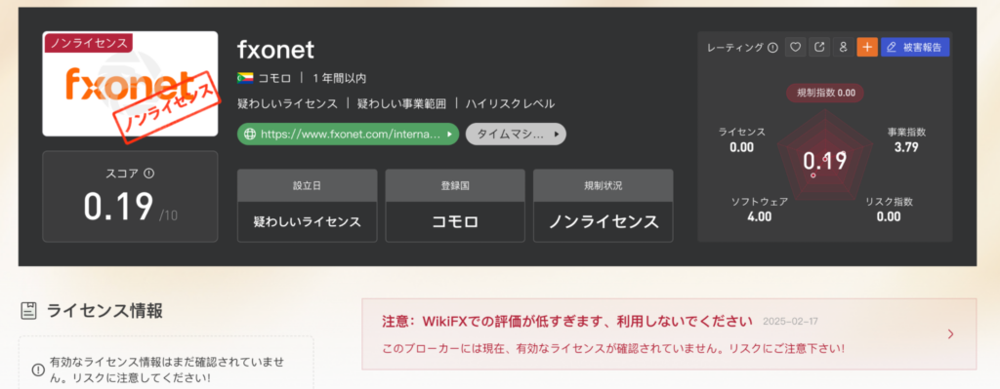
Task: Click the 疑わしいライセンス tag text
Action: [287, 103]
